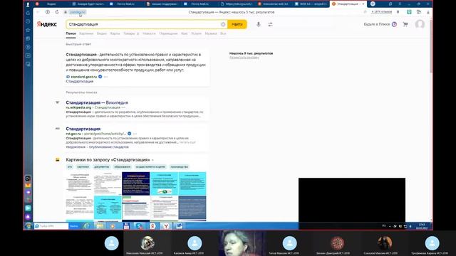
Task: Click the yellow Найти search button
Action: 237,24
